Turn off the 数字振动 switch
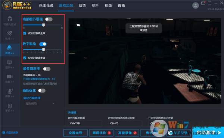The height and width of the screenshot is (138, 224). pyautogui.click(x=43, y=44)
